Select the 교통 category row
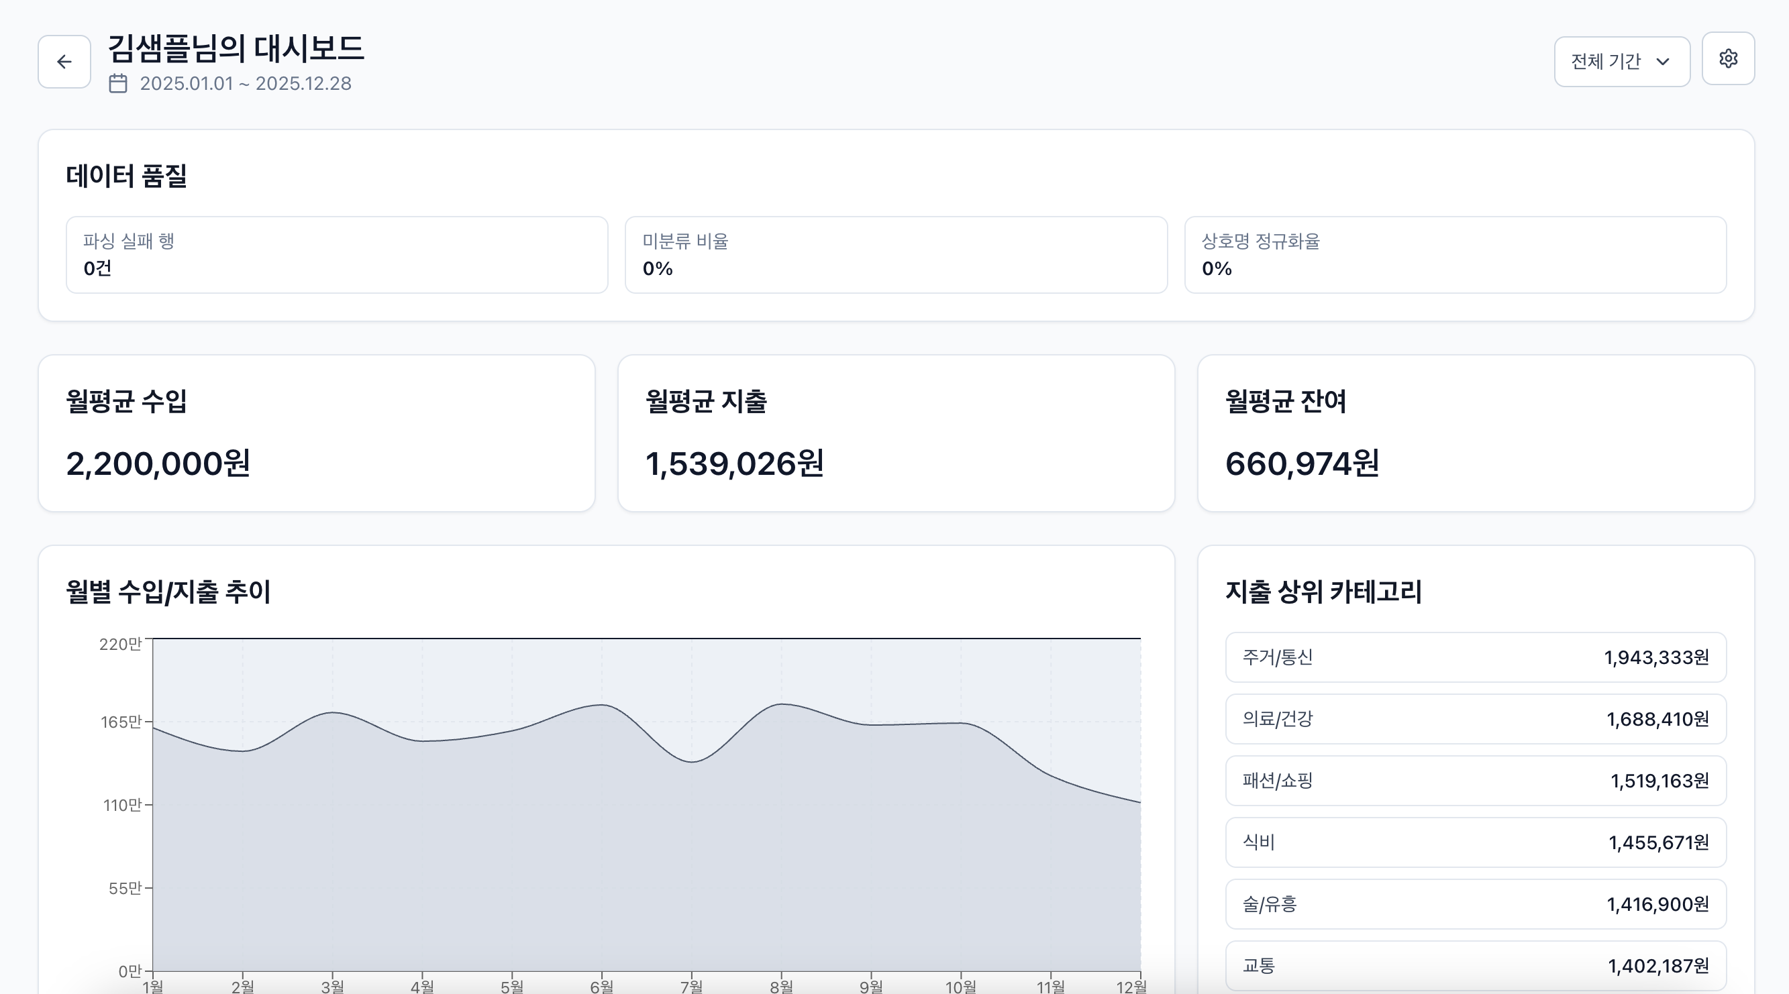Screen dimensions: 1789x994 click(1476, 967)
